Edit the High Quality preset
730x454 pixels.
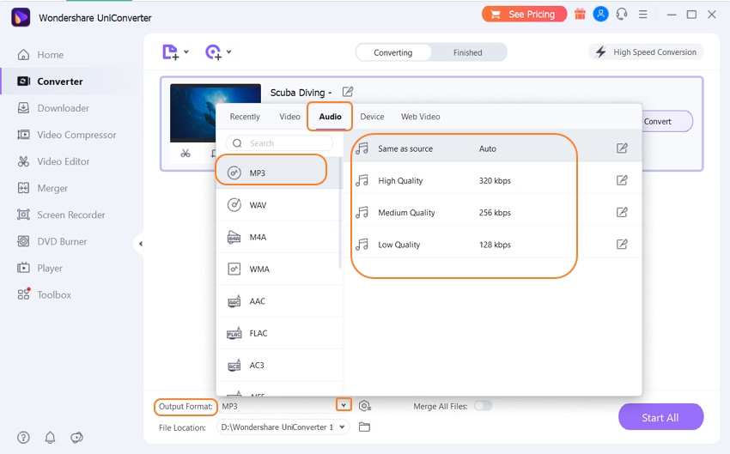[x=622, y=180]
